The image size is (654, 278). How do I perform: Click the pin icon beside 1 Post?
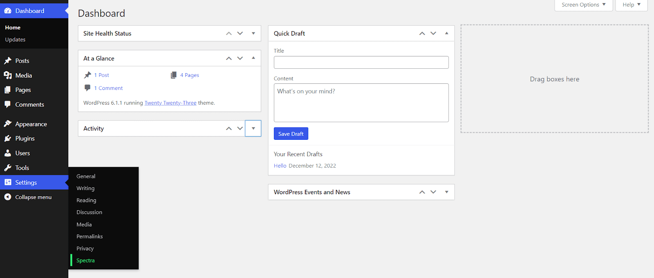87,75
